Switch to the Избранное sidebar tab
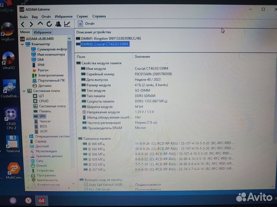This screenshot has width=277, height=207. pyautogui.click(x=43, y=32)
